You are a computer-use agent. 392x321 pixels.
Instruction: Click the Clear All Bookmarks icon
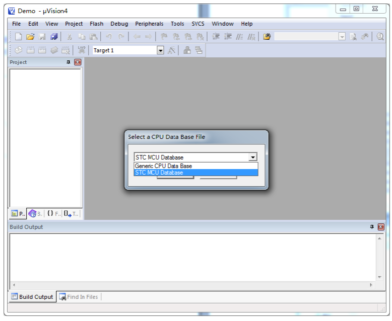point(200,37)
